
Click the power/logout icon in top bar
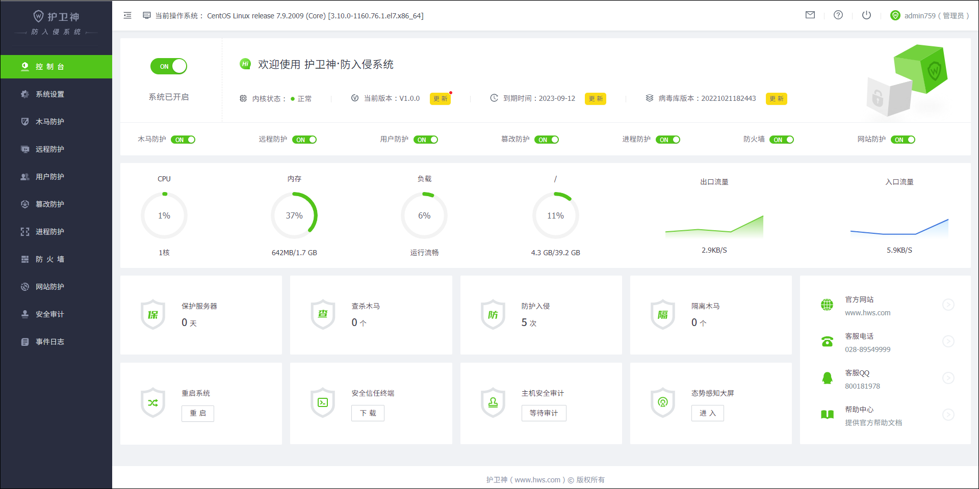pos(866,15)
